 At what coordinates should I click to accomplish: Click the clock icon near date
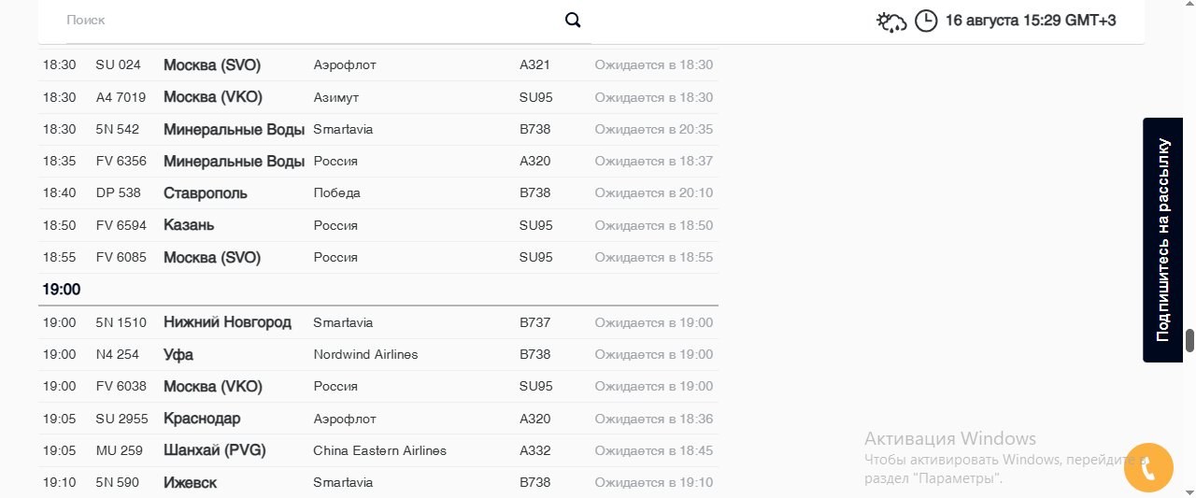pos(926,21)
